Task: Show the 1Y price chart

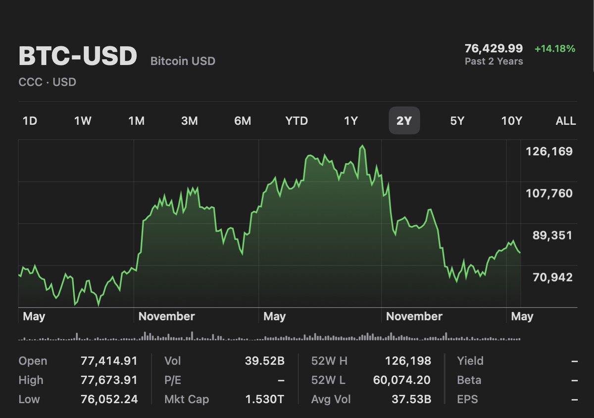Action: click(350, 121)
